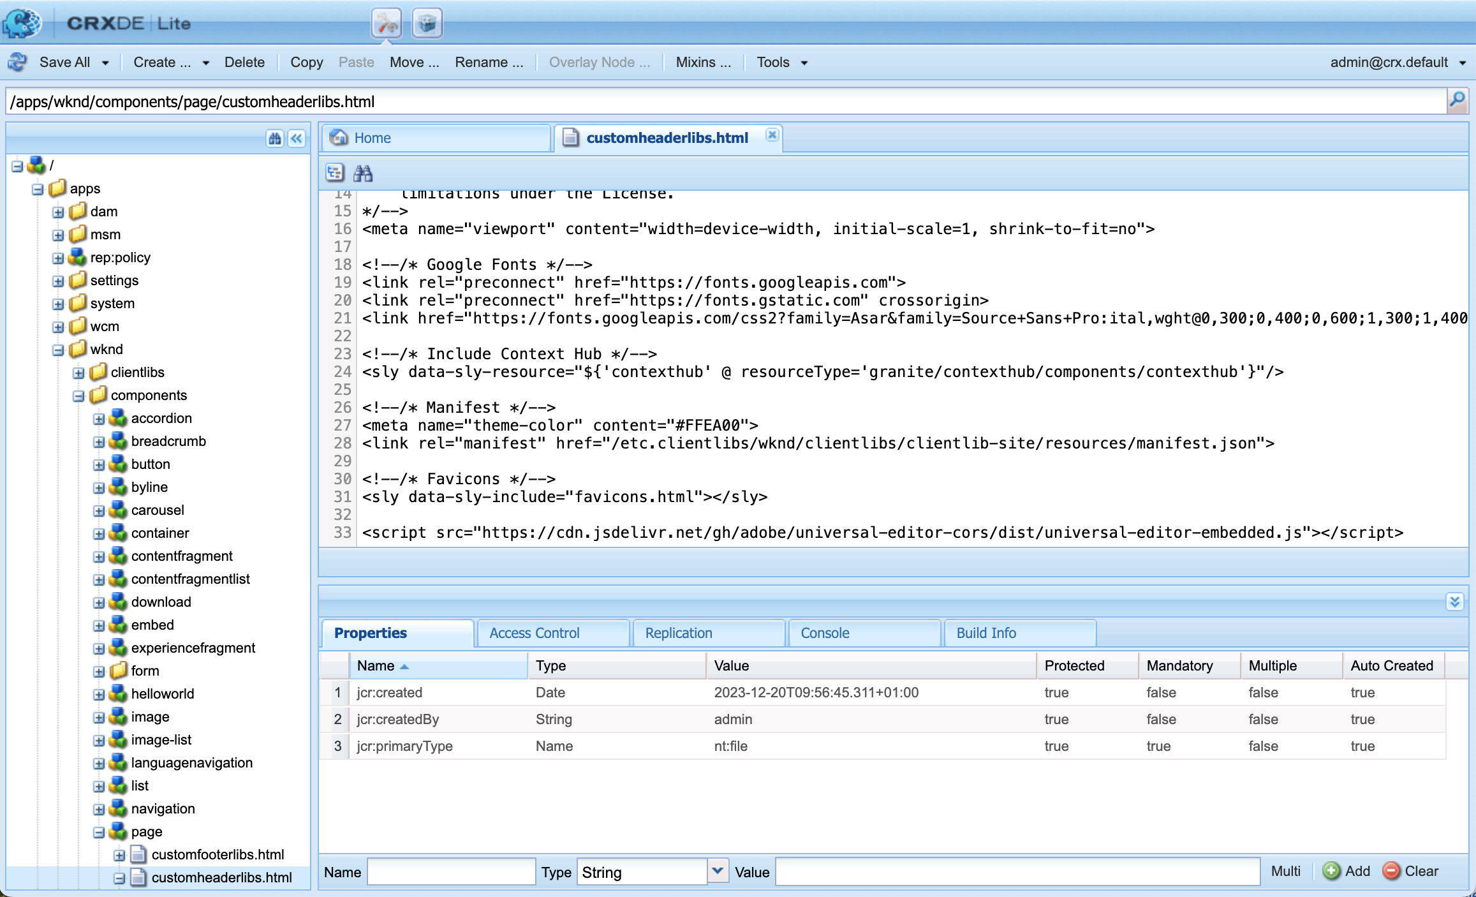Open the Type String dropdown
Viewport: 1476px width, 897px height.
718,871
